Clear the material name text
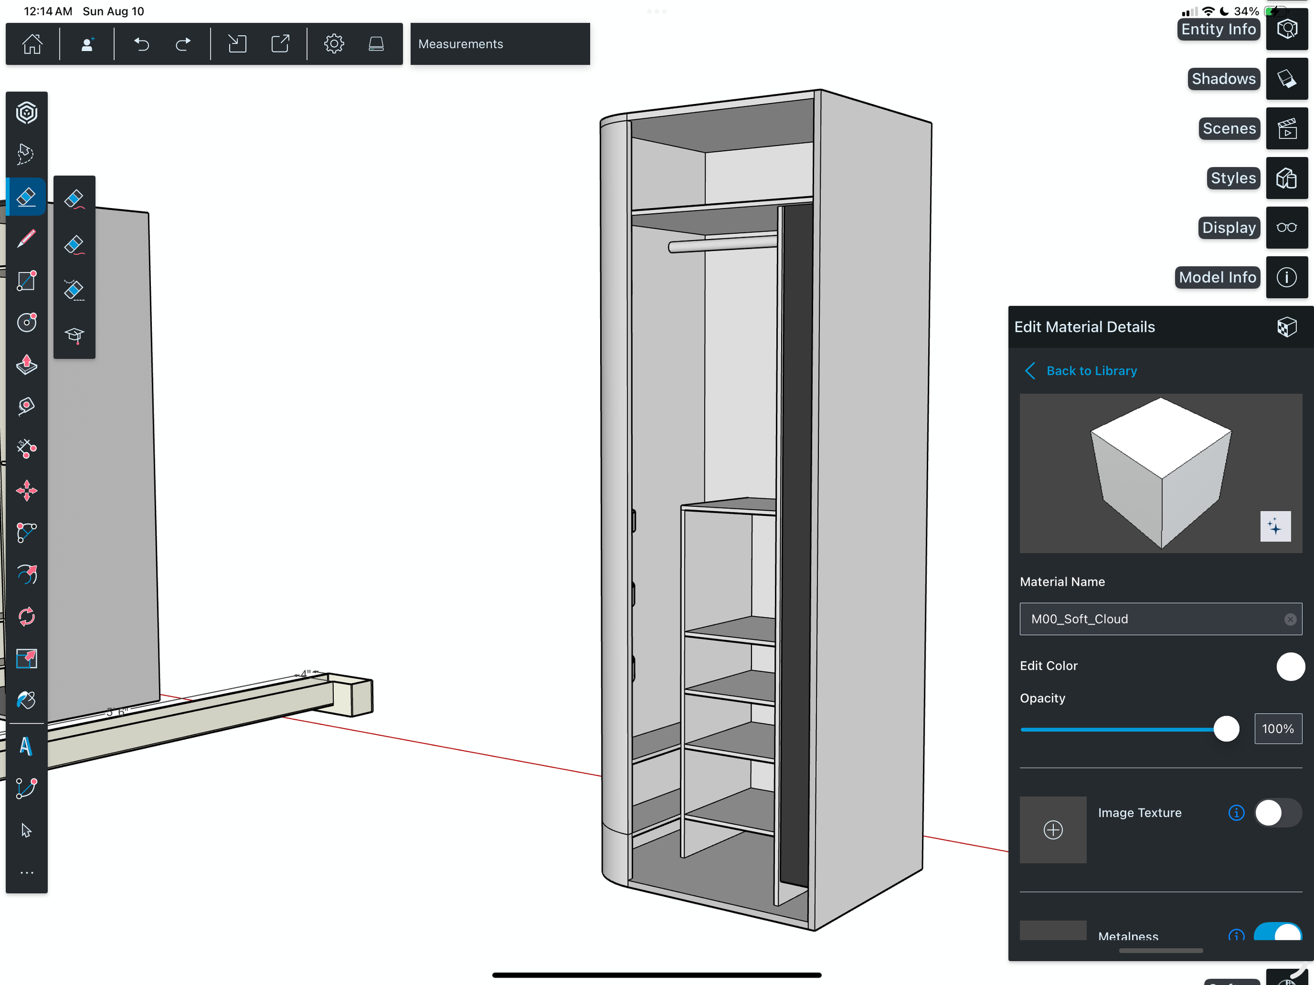Screen dimensions: 1314x985 pos(1290,619)
